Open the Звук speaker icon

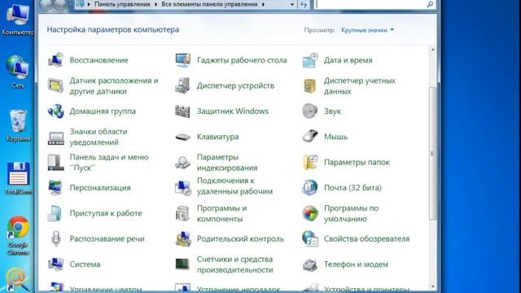310,111
